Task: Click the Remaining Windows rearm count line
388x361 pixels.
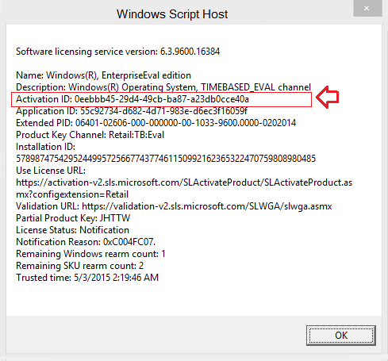Action: (x=90, y=254)
